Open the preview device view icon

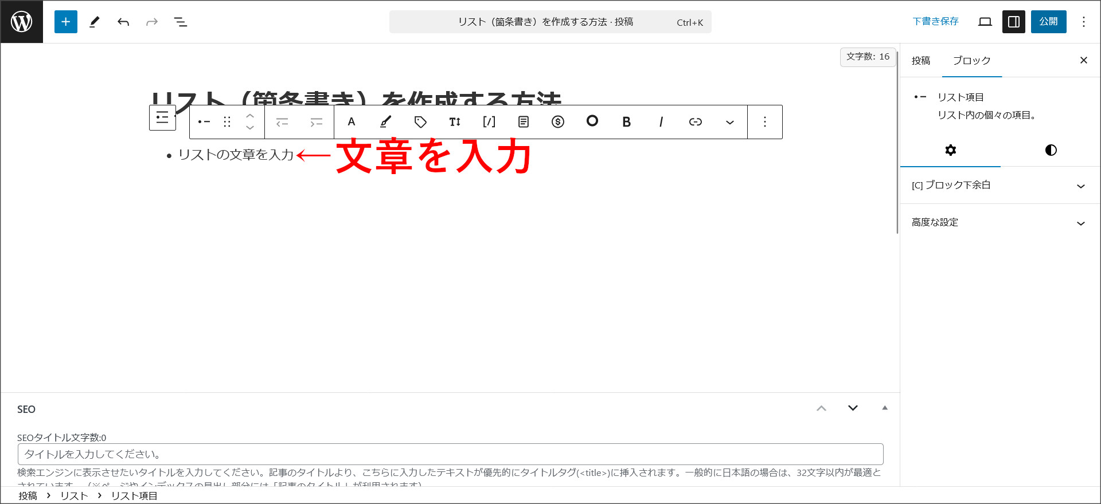pyautogui.click(x=985, y=22)
